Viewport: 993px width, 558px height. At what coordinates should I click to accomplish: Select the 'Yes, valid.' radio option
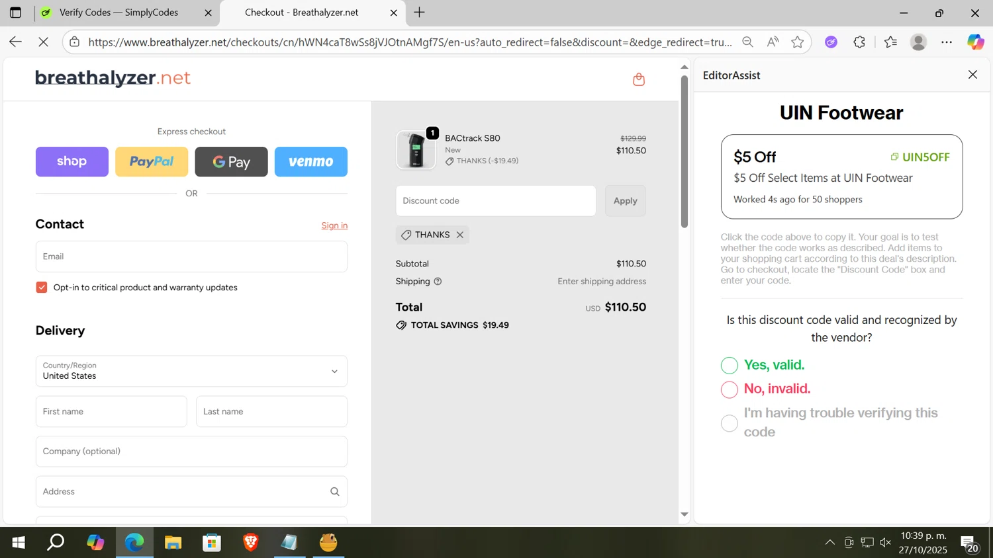(x=729, y=366)
